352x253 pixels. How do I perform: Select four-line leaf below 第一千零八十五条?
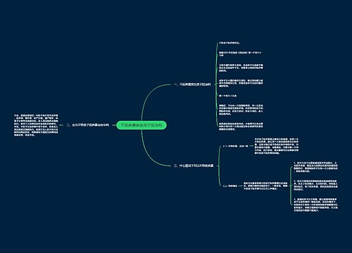(241, 110)
